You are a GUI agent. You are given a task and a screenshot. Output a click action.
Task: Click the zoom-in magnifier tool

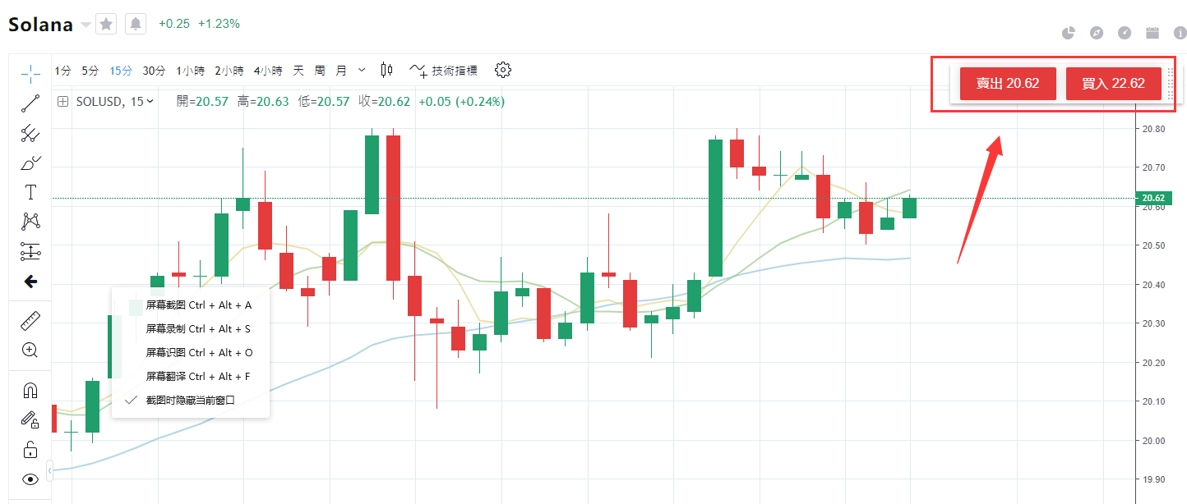[x=30, y=351]
